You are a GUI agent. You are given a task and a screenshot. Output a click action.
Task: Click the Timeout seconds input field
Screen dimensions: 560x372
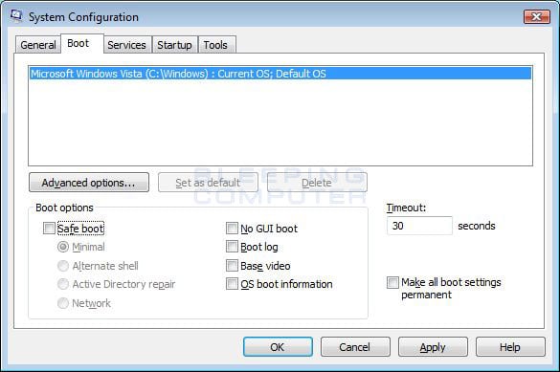point(419,226)
